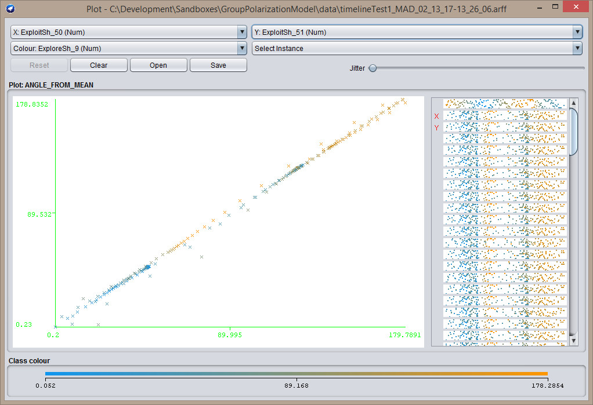Click the scroll-up arrow of the attribute panel
This screenshot has height=405, width=593.
(574, 103)
